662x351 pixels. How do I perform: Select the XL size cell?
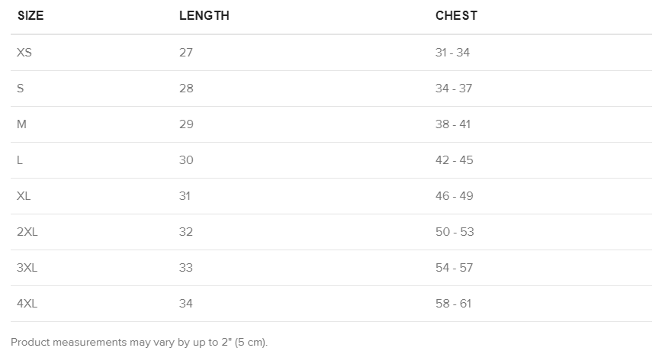click(x=24, y=196)
